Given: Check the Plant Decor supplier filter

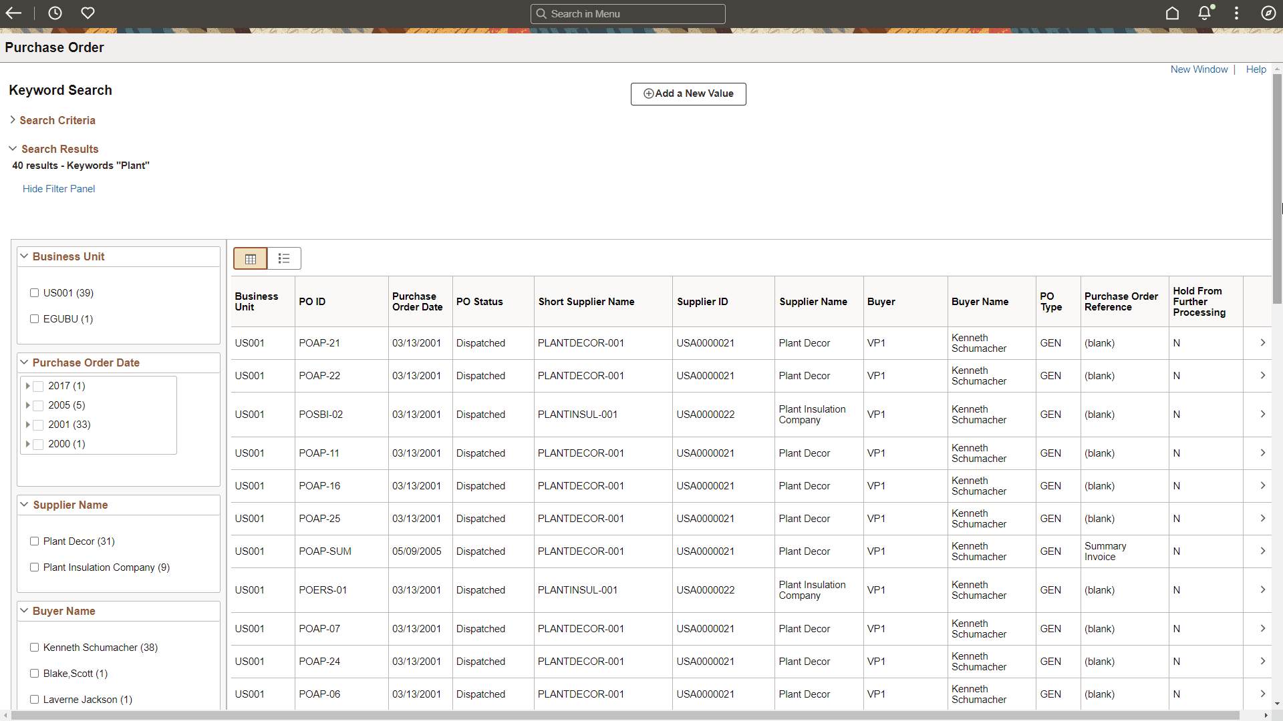Looking at the screenshot, I should 34,541.
